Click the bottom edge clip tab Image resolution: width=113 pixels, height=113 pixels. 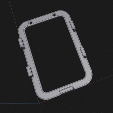[67, 90]
